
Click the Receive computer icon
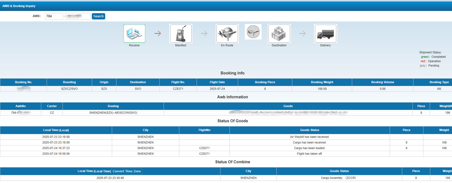(134, 34)
